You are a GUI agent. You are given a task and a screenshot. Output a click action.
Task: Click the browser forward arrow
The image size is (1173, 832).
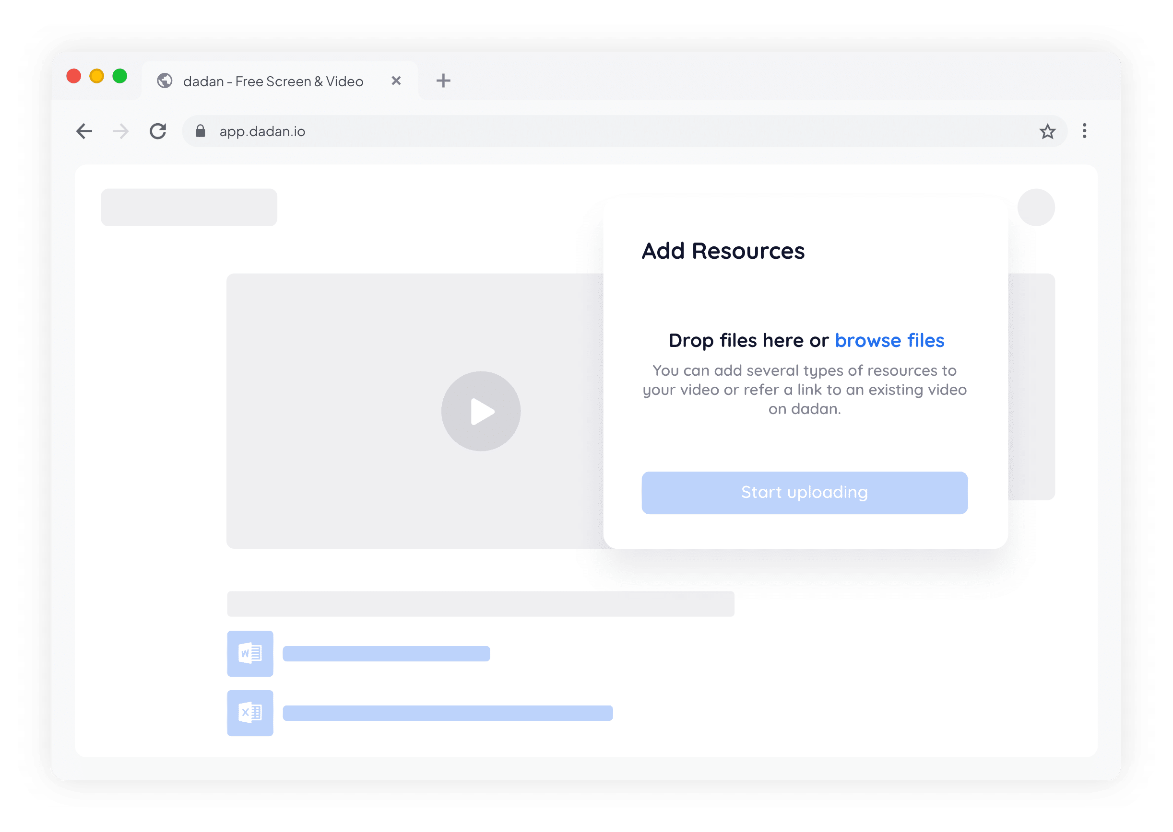pos(120,131)
